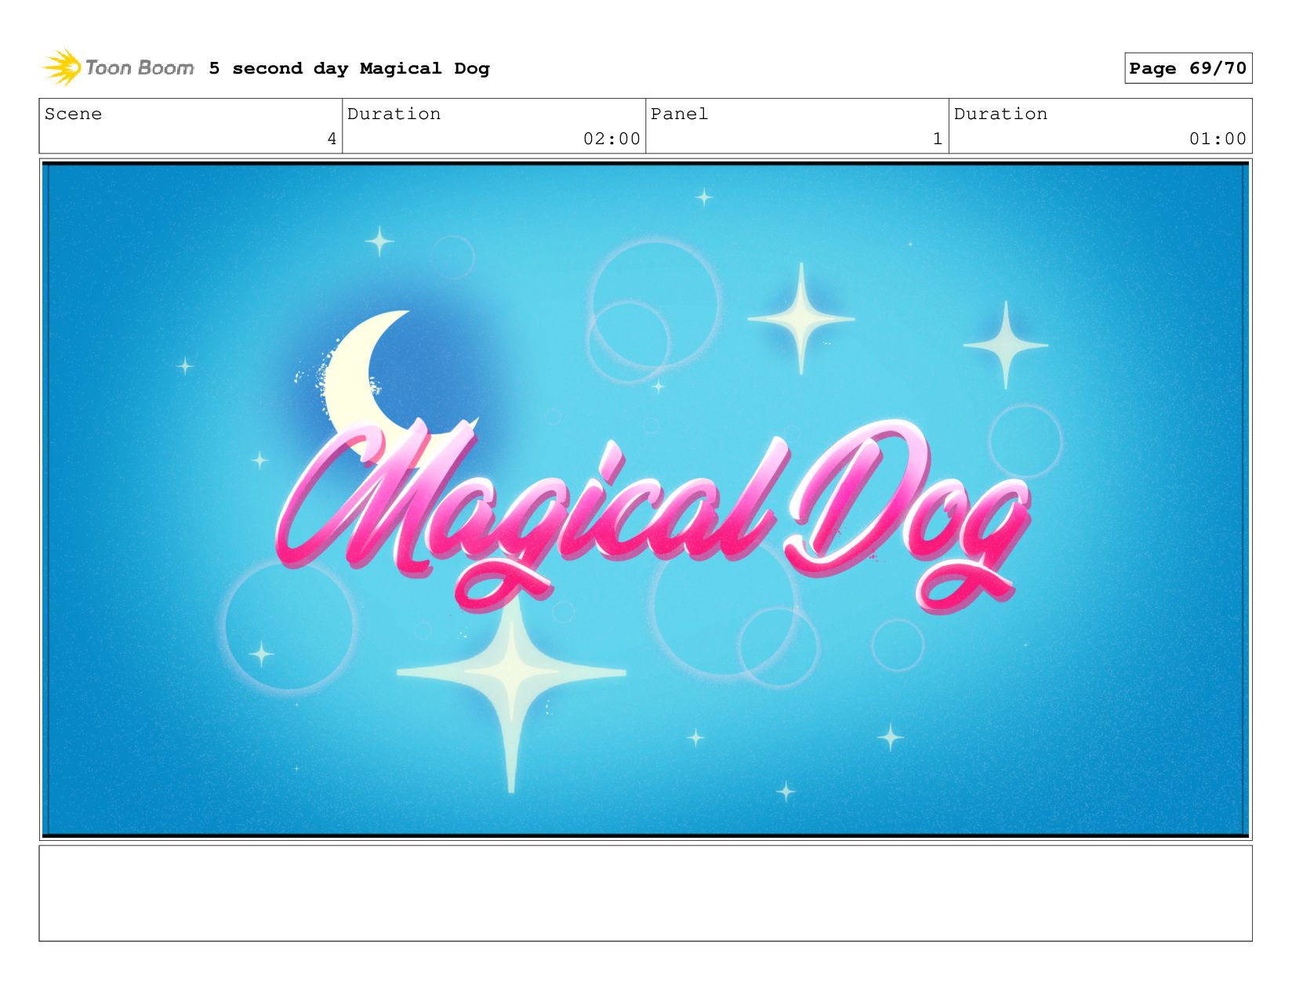Click the 'Panel' header label
Screen dimensions: 1292x1000
pyautogui.click(x=679, y=114)
